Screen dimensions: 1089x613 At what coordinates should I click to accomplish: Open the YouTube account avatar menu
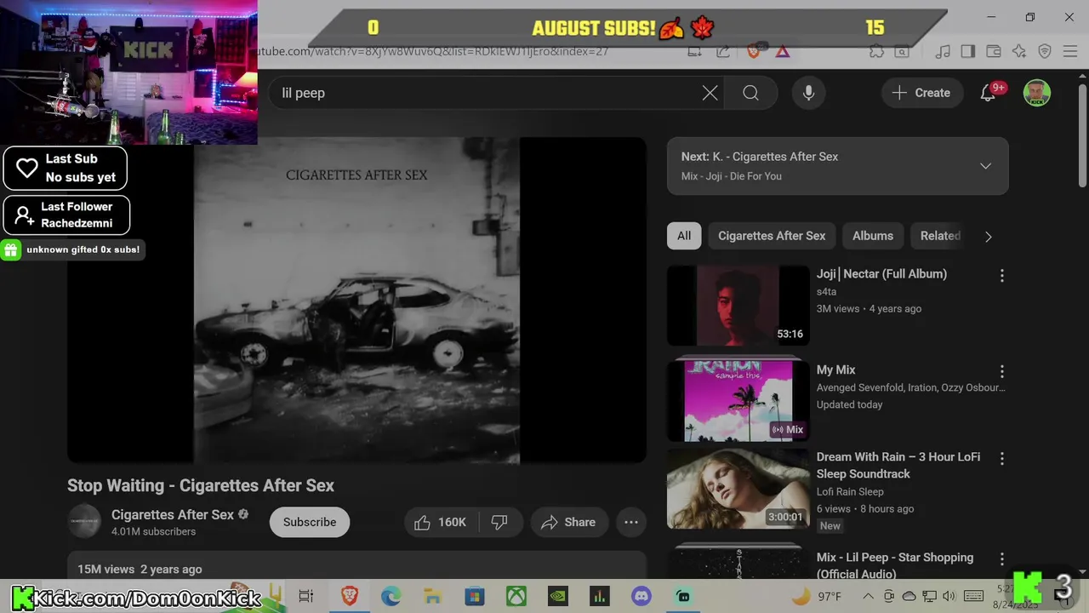pos(1036,93)
